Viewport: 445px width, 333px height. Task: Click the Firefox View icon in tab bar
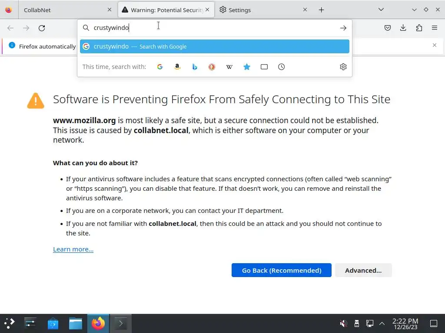coord(9,10)
